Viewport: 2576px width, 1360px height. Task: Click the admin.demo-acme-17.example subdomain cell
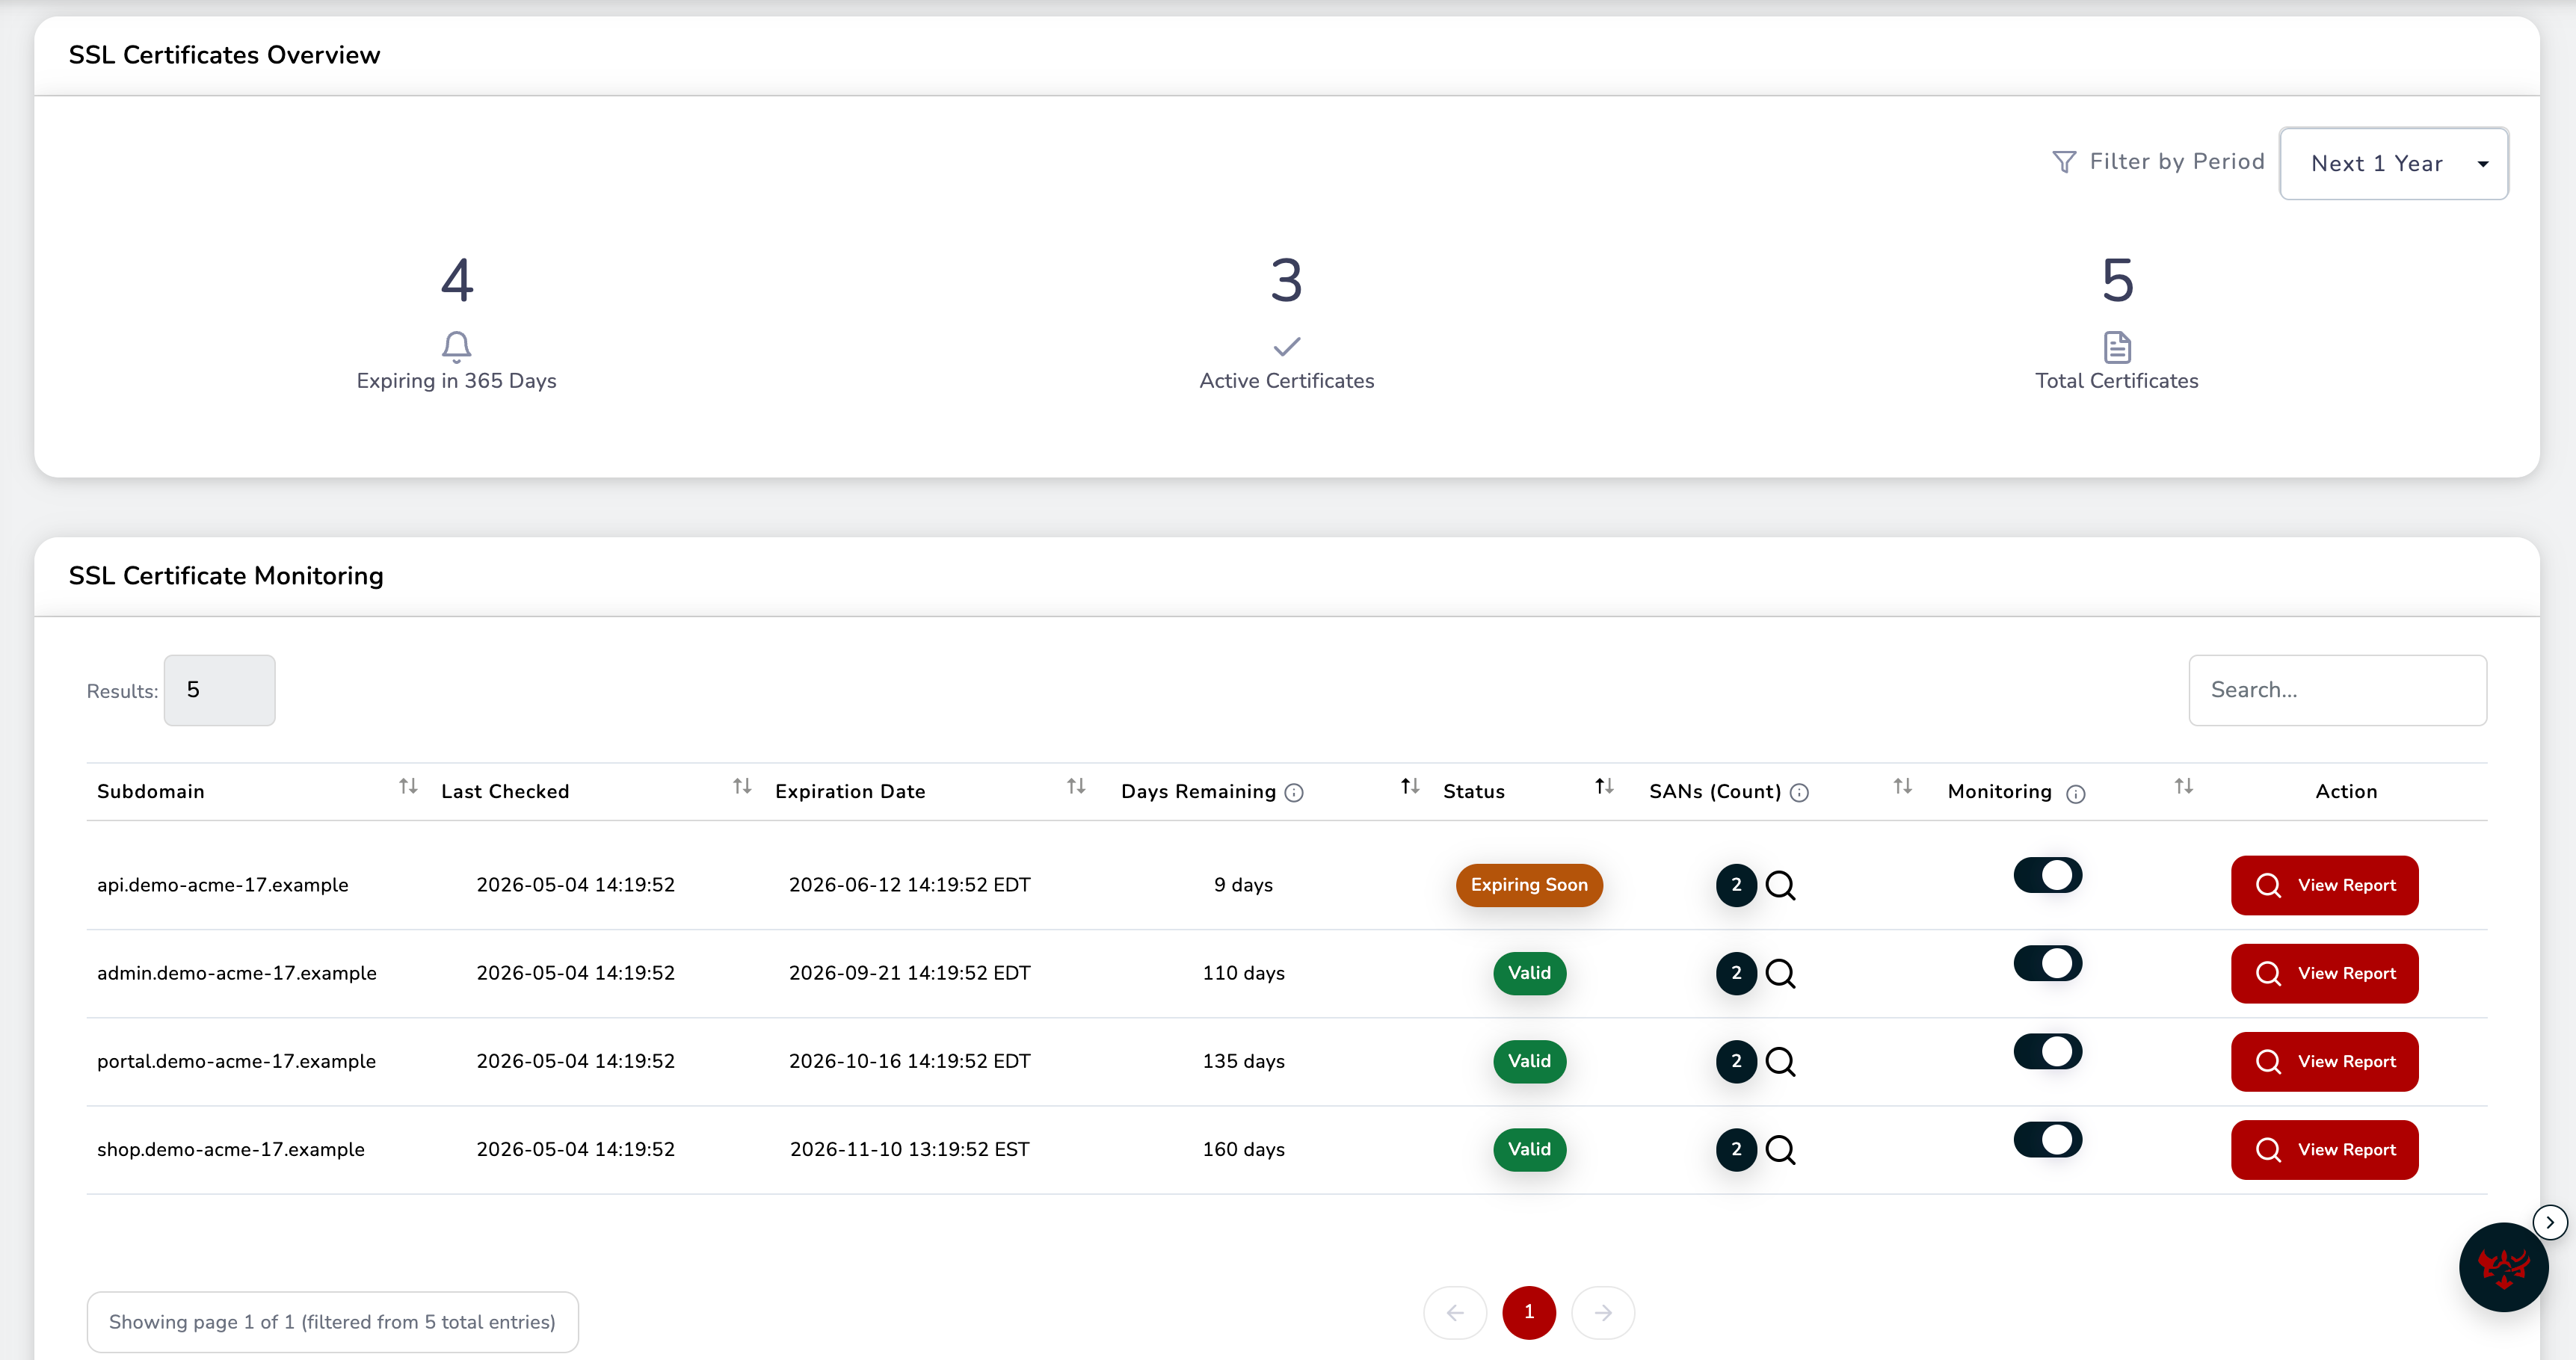(237, 973)
